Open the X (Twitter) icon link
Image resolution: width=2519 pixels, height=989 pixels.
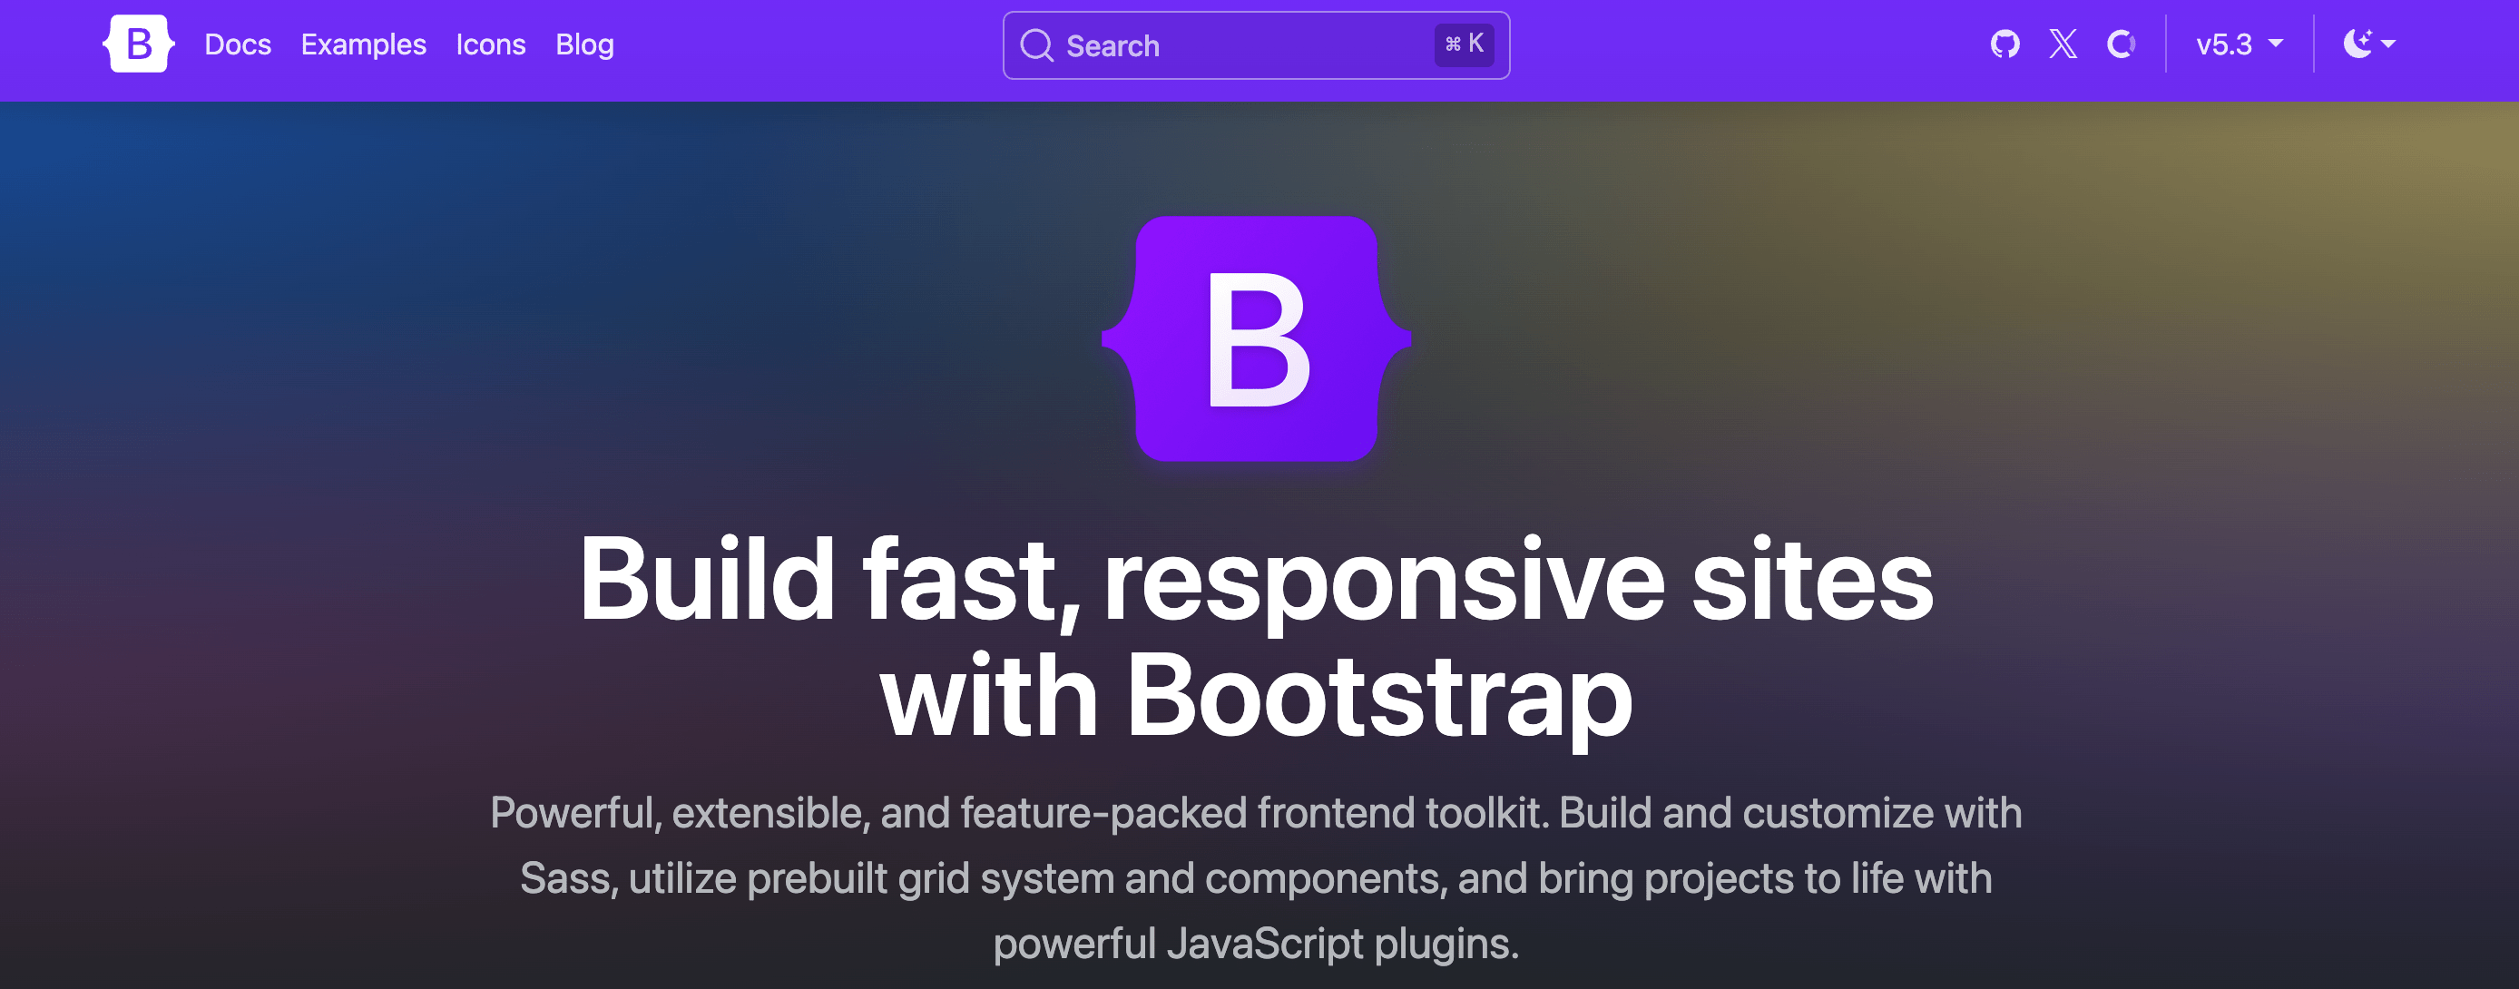2063,44
